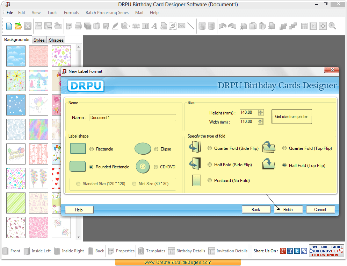The height and width of the screenshot is (266, 347).
Task: Select the Ellipse label shape
Action: tap(156, 149)
